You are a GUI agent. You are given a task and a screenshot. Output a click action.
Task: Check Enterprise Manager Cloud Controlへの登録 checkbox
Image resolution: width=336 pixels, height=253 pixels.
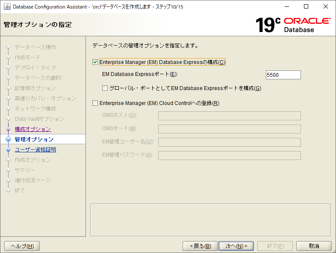pyautogui.click(x=95, y=103)
